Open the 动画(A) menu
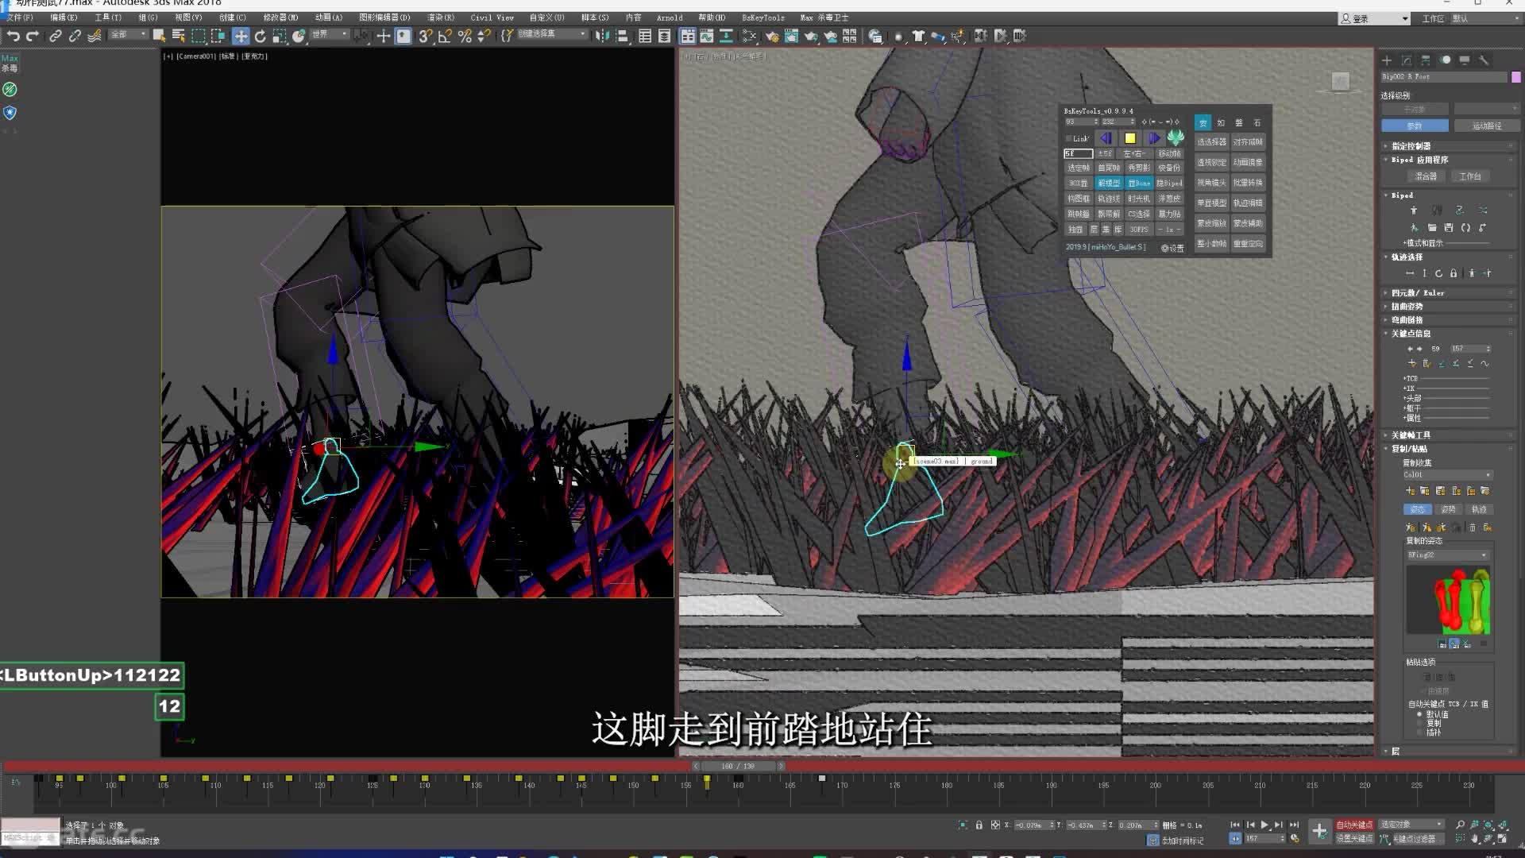Screen dimensions: 1525x858 click(x=328, y=17)
